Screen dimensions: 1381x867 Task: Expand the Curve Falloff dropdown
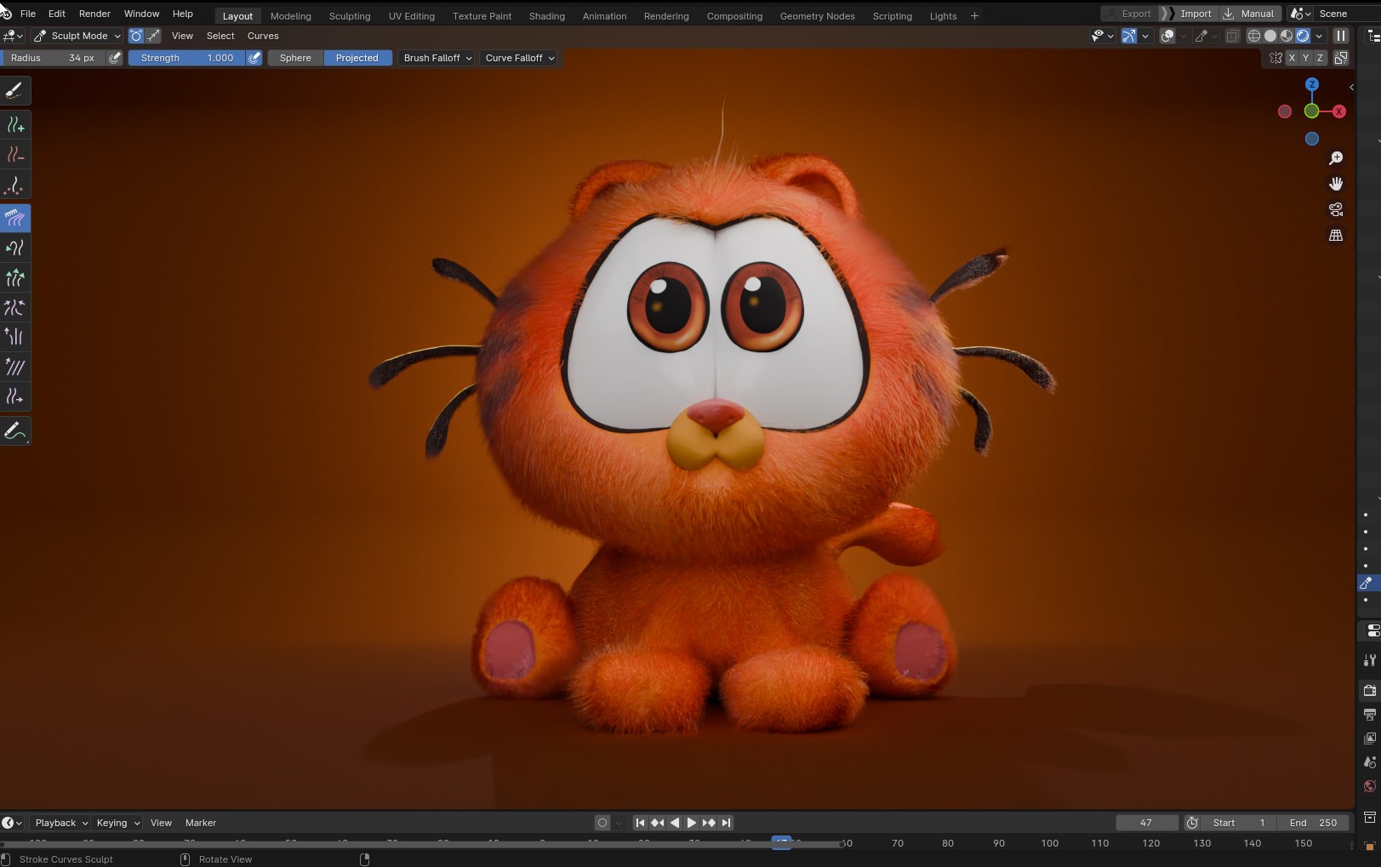click(519, 58)
